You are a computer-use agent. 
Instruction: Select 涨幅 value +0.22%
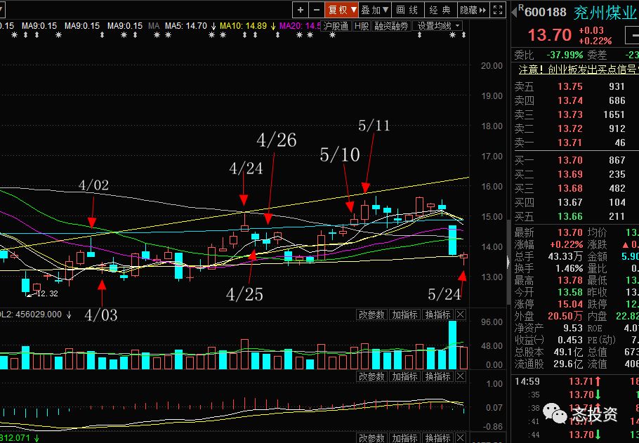(566, 244)
